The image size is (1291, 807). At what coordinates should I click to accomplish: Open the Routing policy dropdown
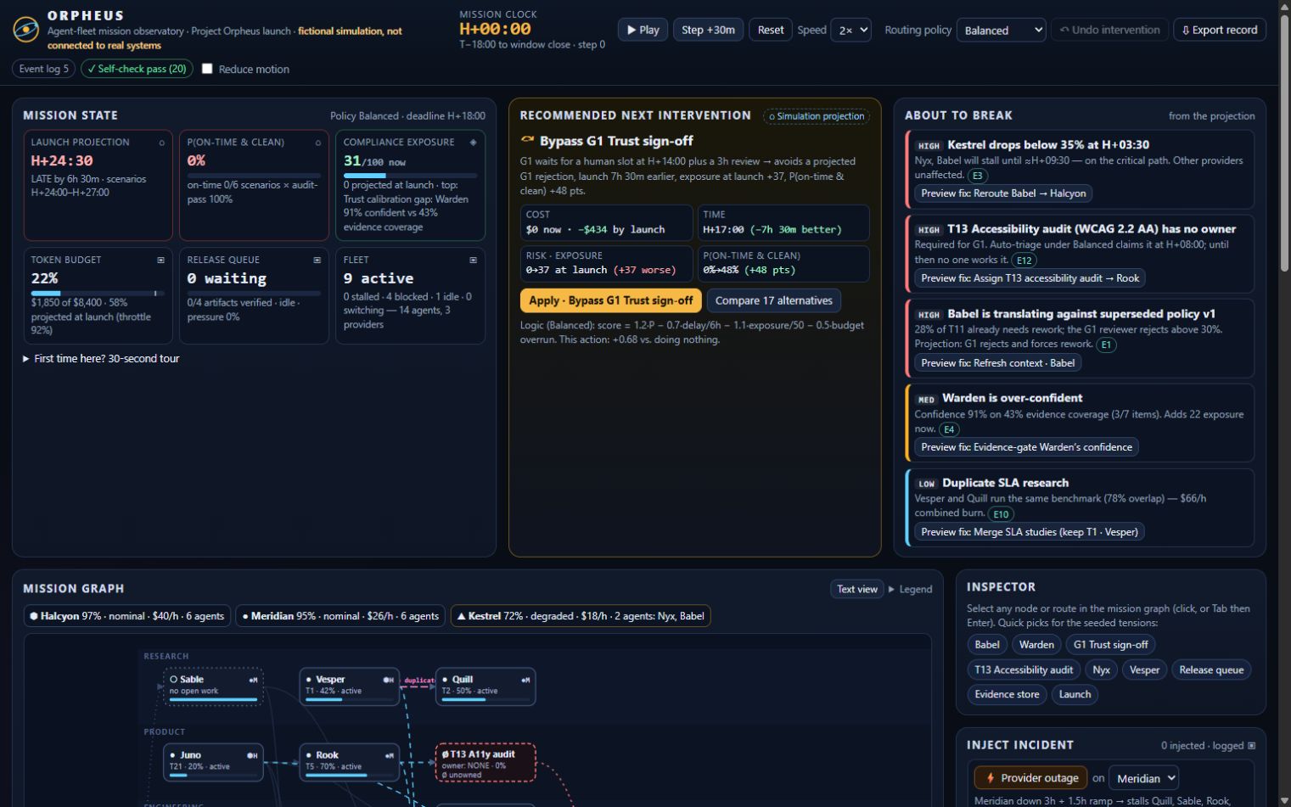[1002, 30]
